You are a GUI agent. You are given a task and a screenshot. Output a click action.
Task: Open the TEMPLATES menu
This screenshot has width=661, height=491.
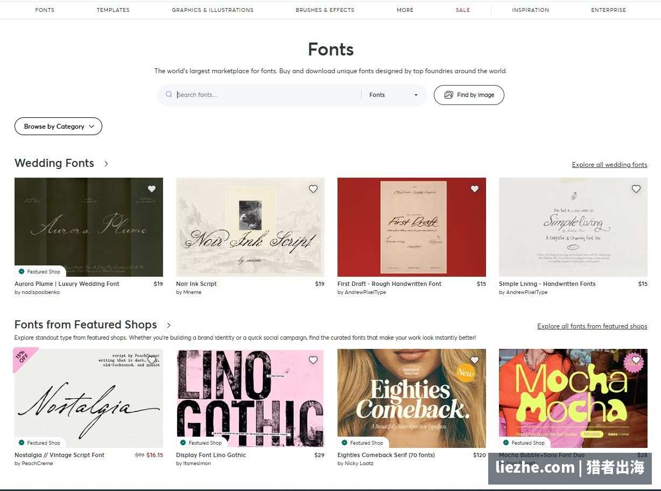pyautogui.click(x=113, y=10)
